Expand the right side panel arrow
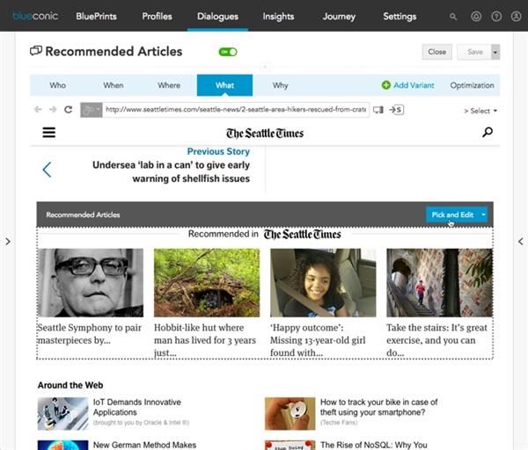 pyautogui.click(x=521, y=241)
